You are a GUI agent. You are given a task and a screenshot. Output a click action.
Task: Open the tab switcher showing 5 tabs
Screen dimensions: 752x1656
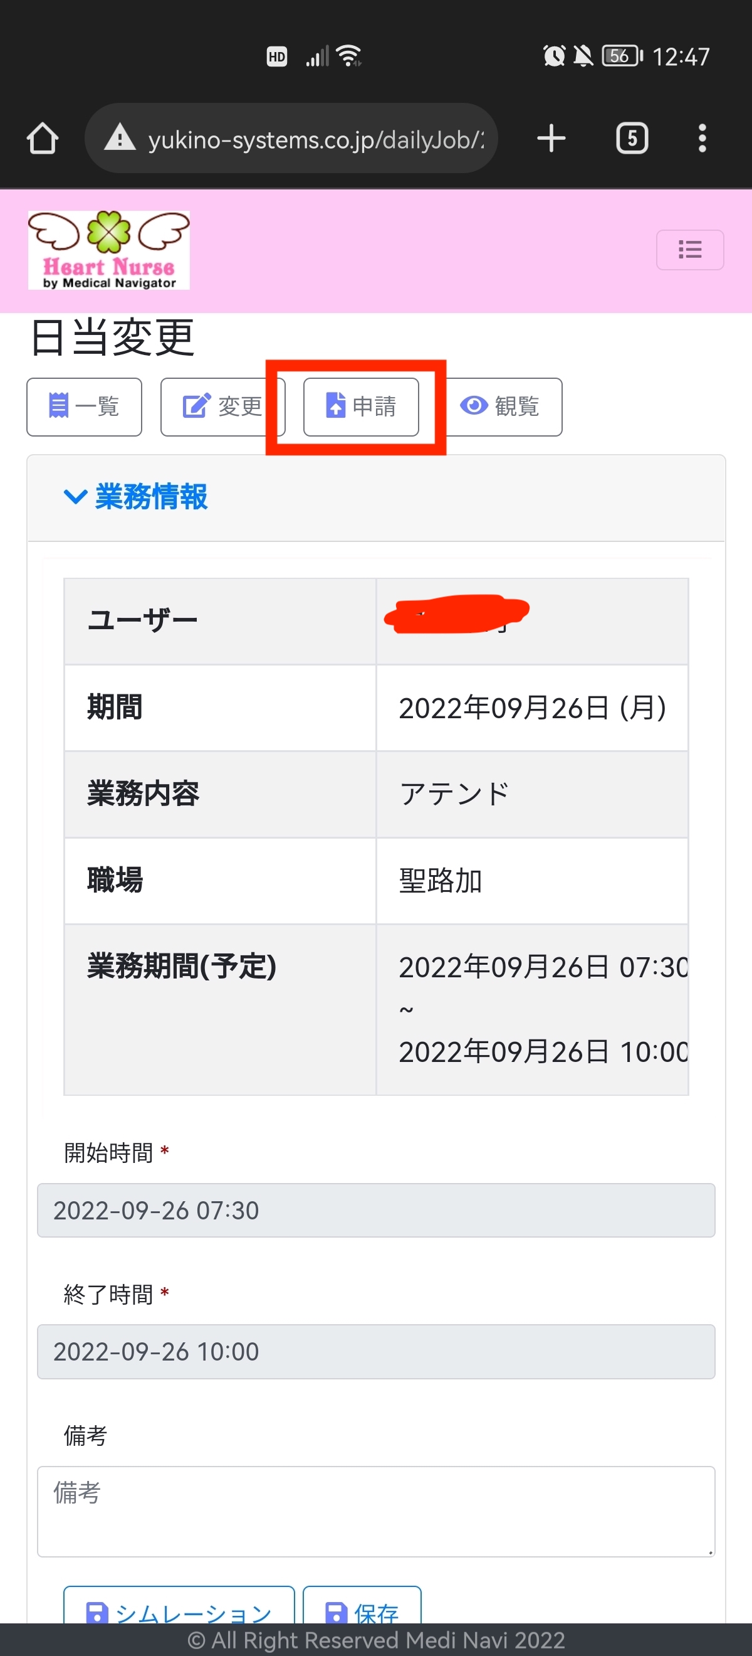tap(632, 138)
